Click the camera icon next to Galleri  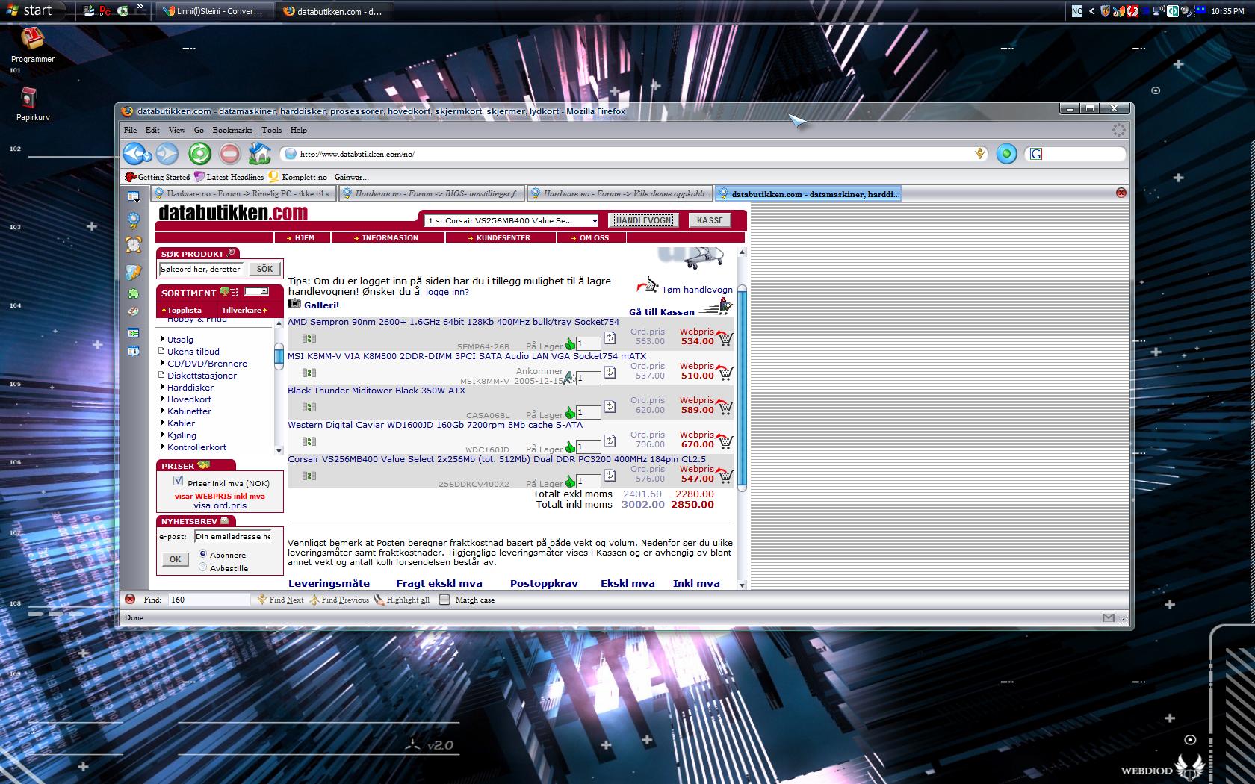[x=294, y=304]
